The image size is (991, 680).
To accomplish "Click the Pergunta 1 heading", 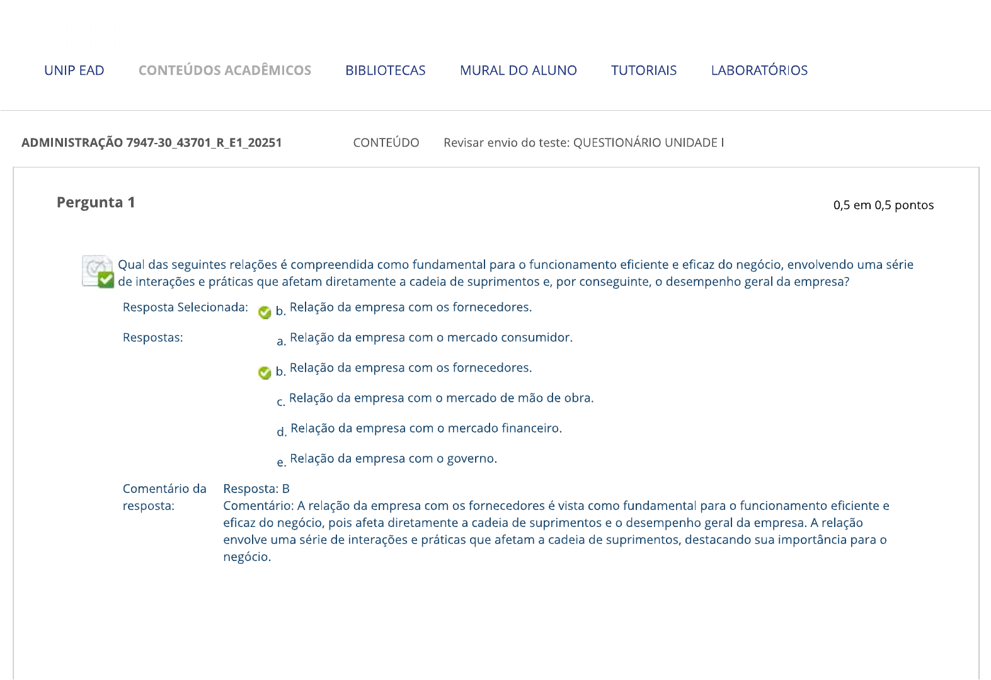I will [96, 202].
